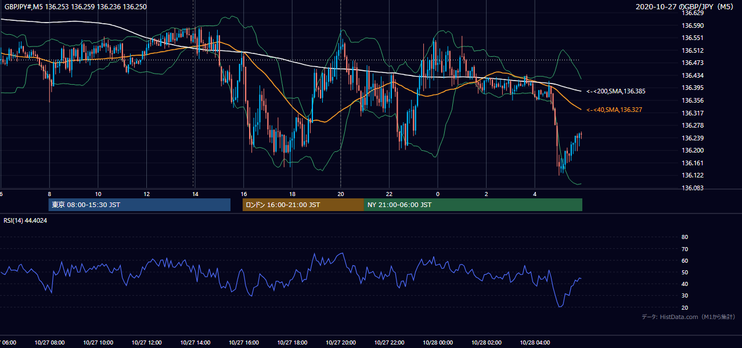
Task: Click RSI scale value 50
Action: (685, 272)
